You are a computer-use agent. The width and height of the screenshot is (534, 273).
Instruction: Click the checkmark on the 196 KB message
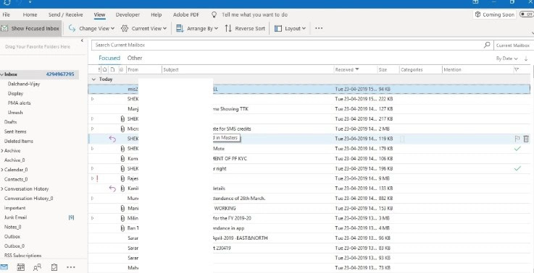pyautogui.click(x=517, y=168)
